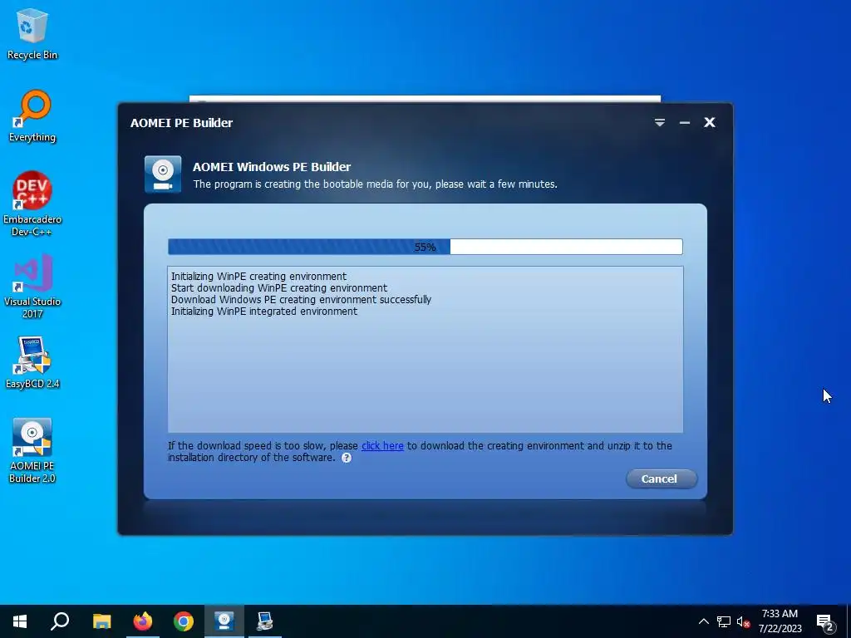Click the AOMEI PE Builder title text
The image size is (851, 638).
(181, 123)
